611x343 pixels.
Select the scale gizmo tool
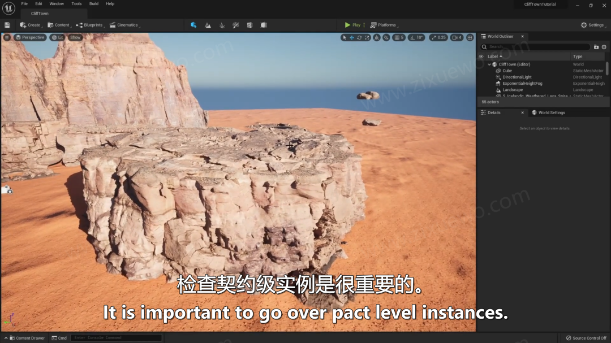367,37
